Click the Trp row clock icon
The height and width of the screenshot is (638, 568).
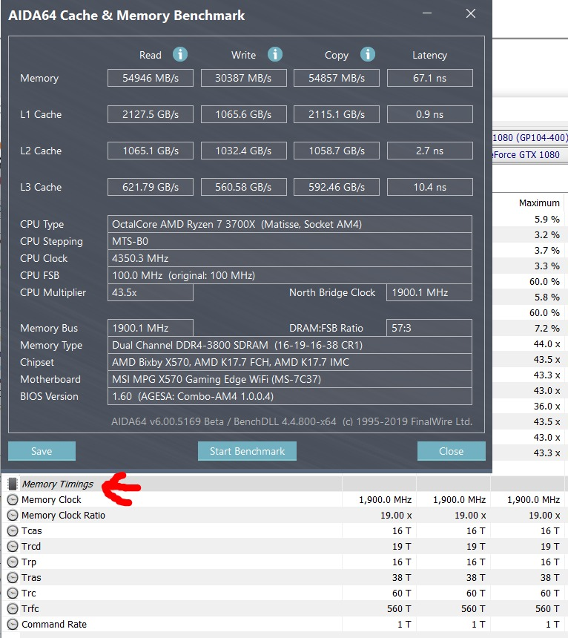(13, 562)
